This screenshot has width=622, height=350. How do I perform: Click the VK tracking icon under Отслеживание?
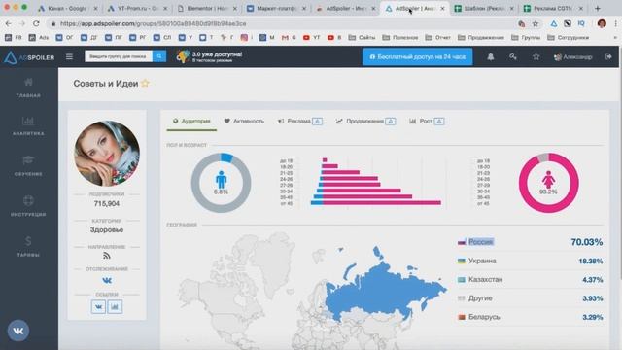point(107,280)
